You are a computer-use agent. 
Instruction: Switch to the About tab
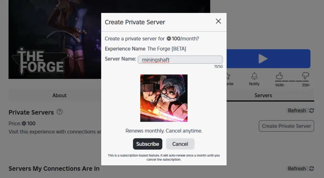(59, 95)
